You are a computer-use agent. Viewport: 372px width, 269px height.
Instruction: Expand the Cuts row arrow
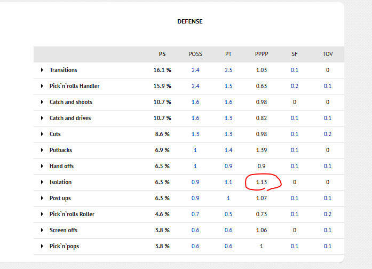[42, 134]
